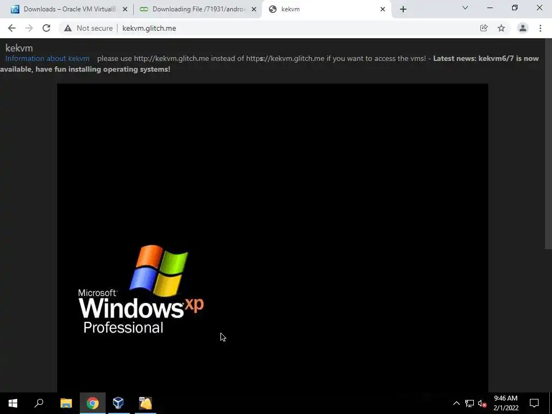Screen dimensions: 552x414
Task: Click the address bar URL kekvm.glitch.me
Action: click(x=149, y=28)
